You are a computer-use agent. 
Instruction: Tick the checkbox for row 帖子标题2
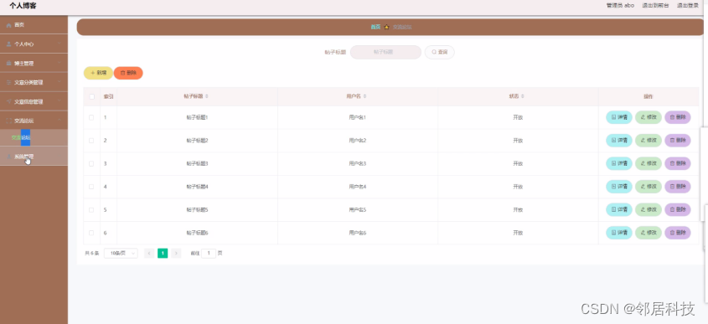pyautogui.click(x=91, y=141)
